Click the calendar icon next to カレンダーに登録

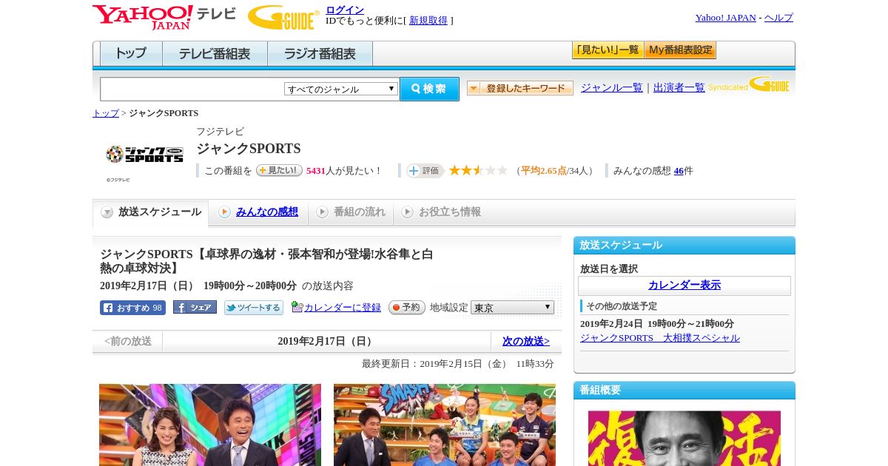tap(297, 306)
